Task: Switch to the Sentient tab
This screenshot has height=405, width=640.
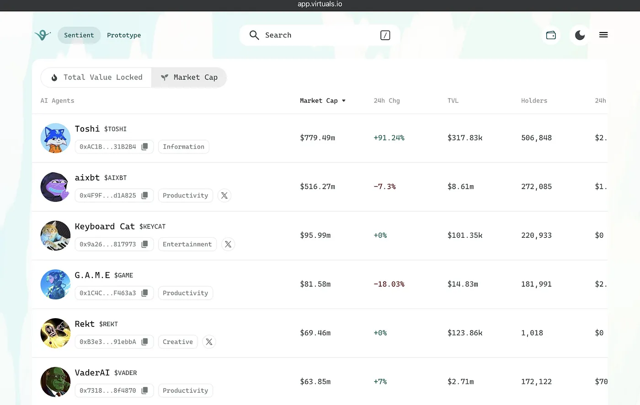Action: coord(79,35)
